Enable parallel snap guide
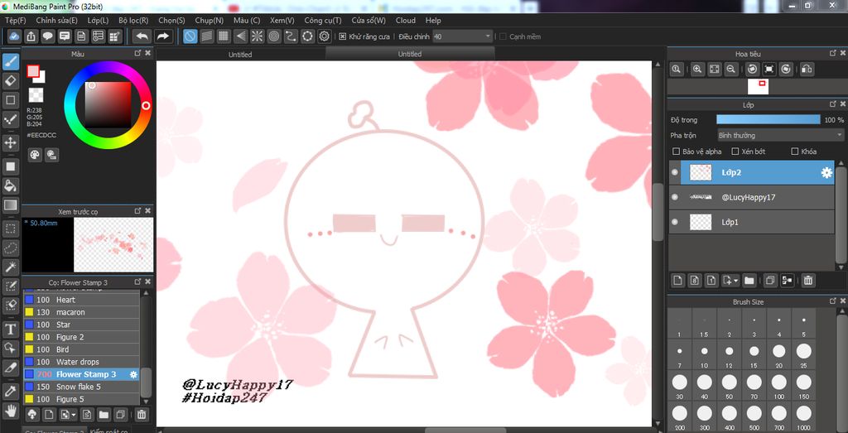 click(x=206, y=36)
